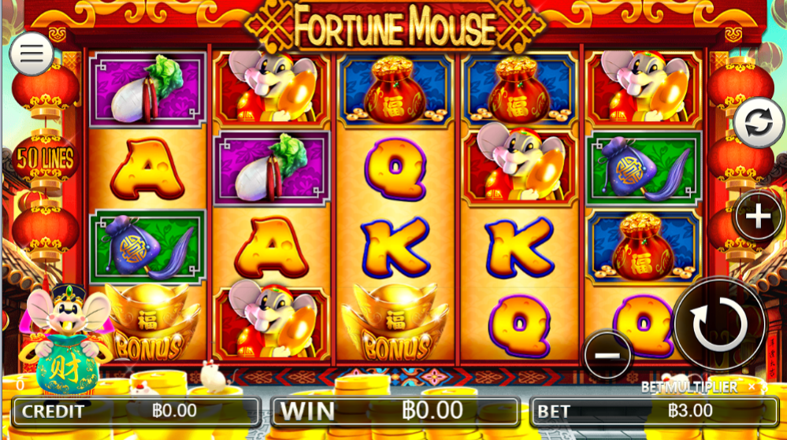Click the autoplay refresh arrows button
The height and width of the screenshot is (440, 787).
coord(759,123)
